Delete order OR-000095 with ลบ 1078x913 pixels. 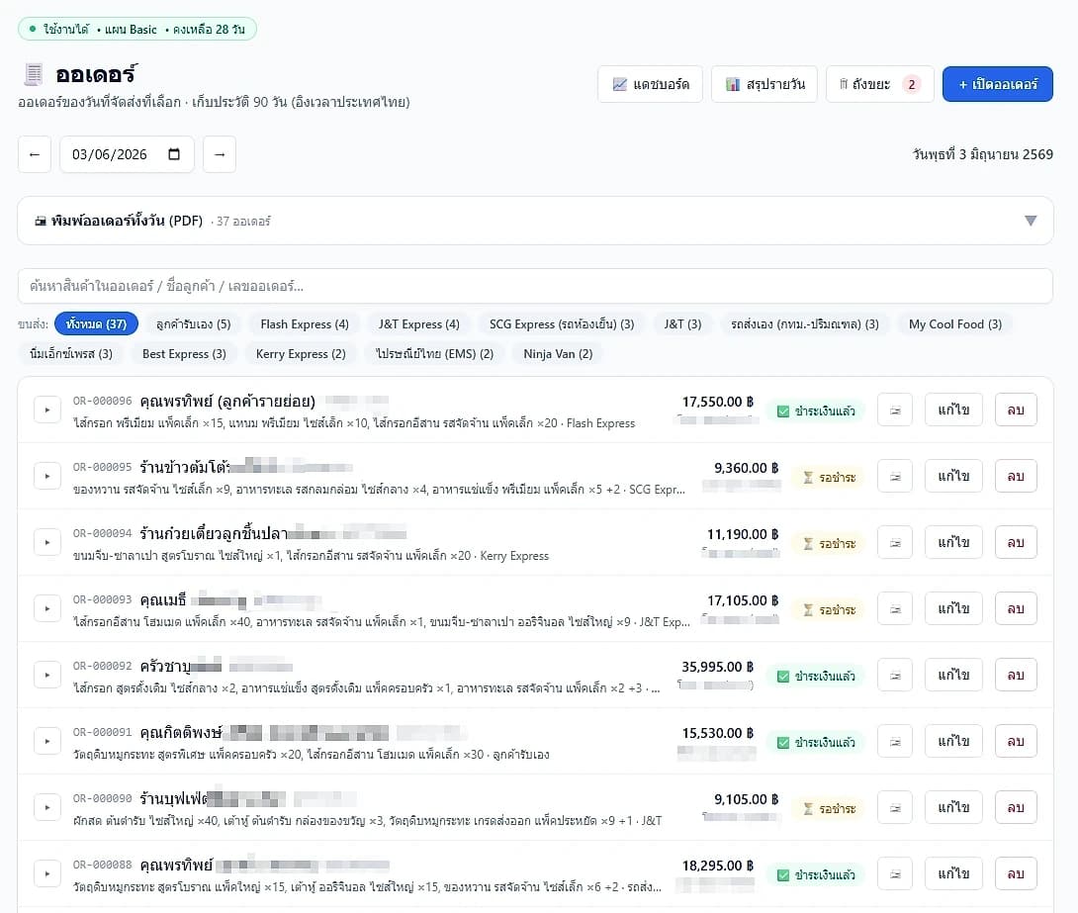tap(1016, 476)
